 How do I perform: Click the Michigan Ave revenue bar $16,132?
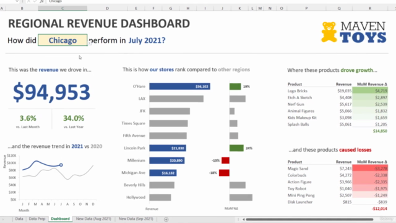coord(163,173)
